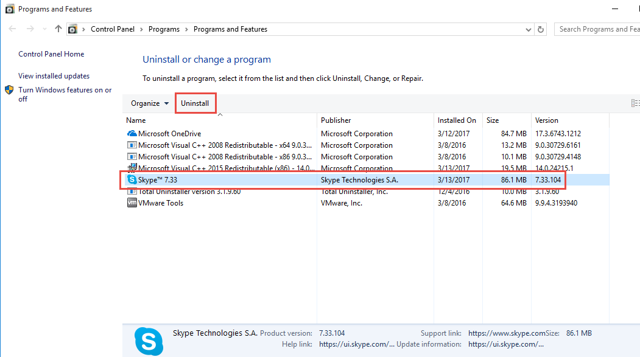Click the Update information URL
The image size is (640, 357).
point(505,344)
